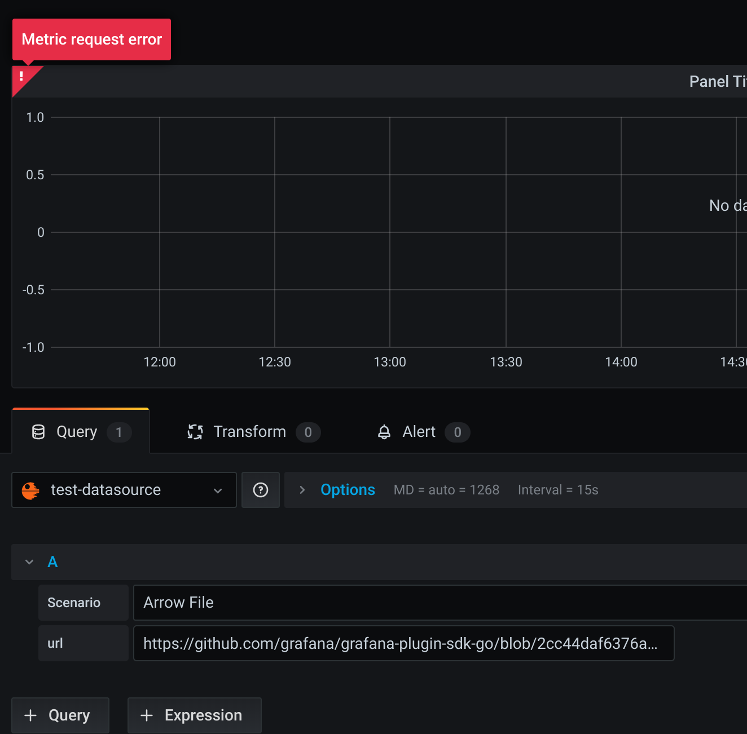
Task: Switch to the Alert tab
Action: point(419,432)
